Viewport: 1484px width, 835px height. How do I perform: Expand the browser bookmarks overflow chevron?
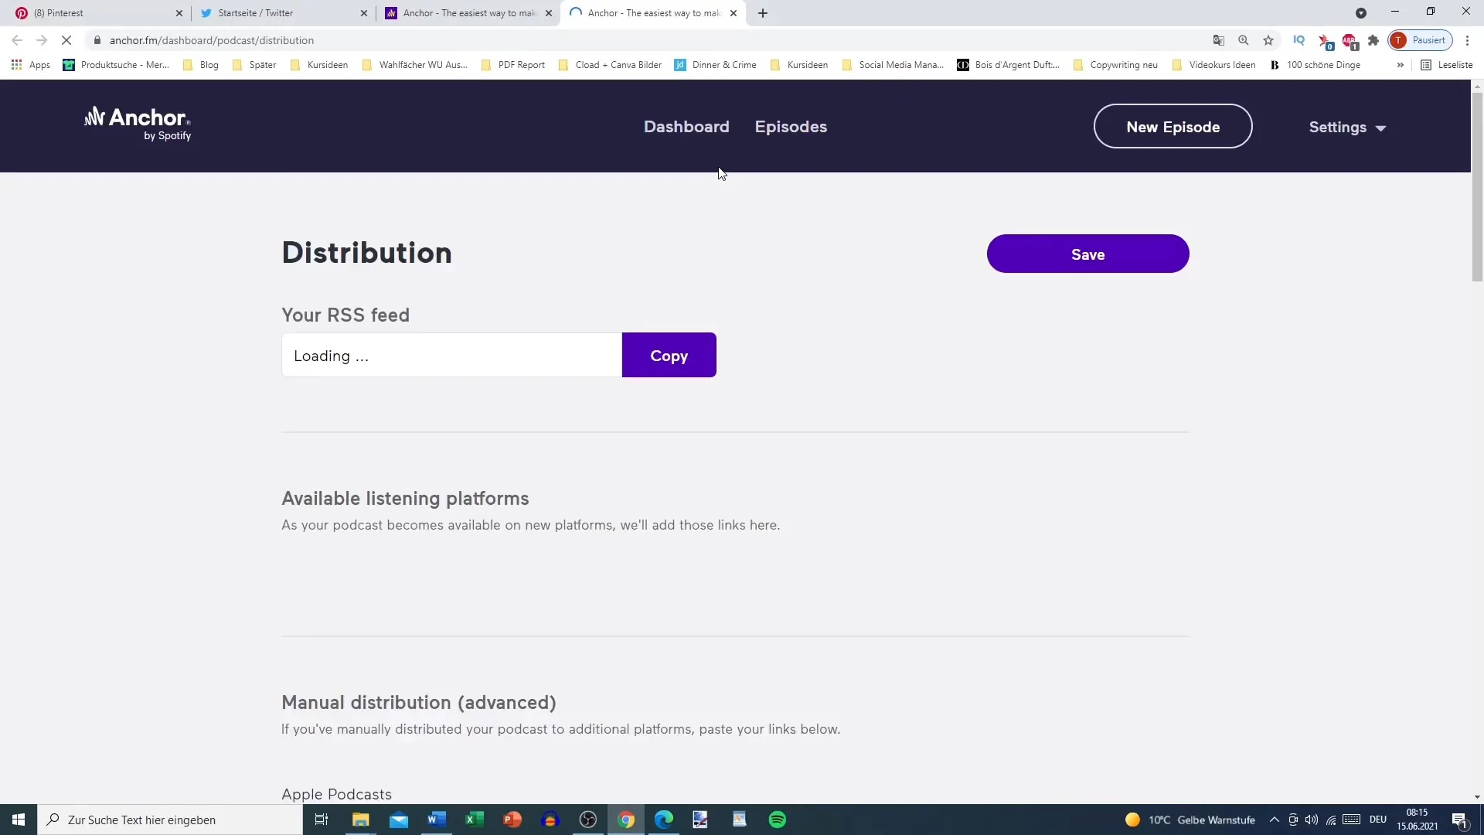point(1401,64)
